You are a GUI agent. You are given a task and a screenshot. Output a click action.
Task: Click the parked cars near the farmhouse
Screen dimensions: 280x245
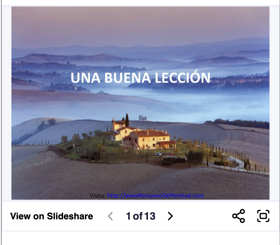pos(164,154)
